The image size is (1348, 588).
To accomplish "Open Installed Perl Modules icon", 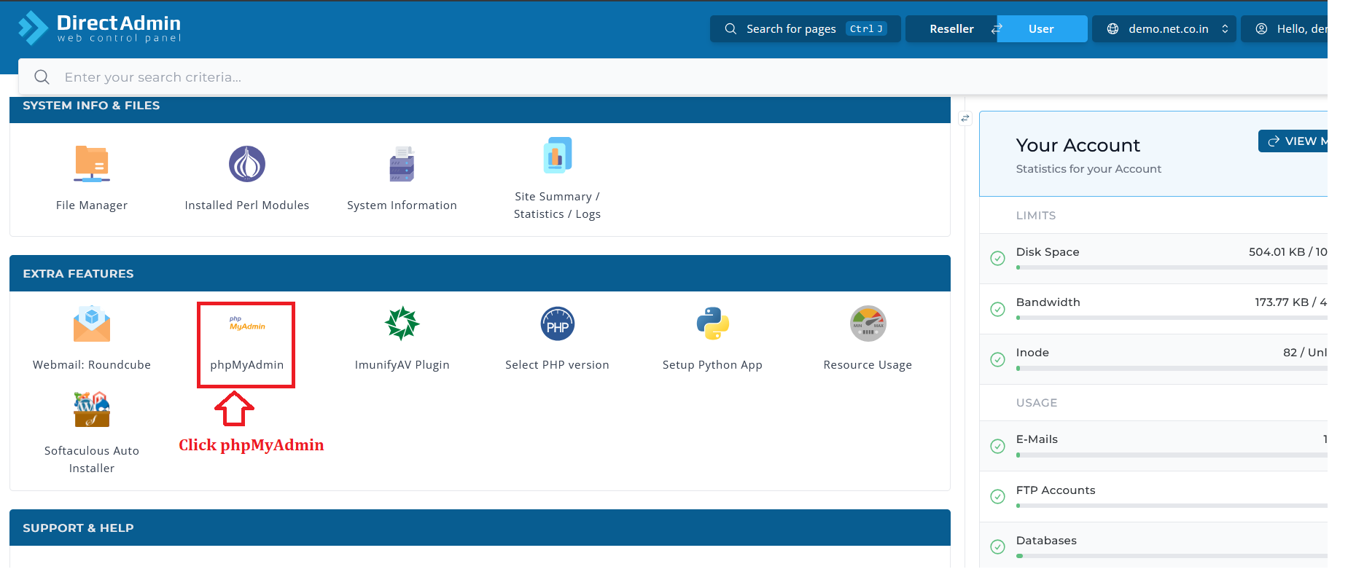I will point(247,164).
